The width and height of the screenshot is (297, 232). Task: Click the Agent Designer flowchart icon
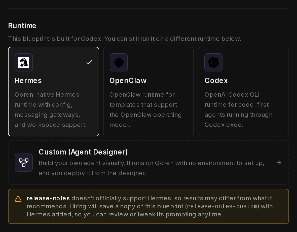click(24, 163)
